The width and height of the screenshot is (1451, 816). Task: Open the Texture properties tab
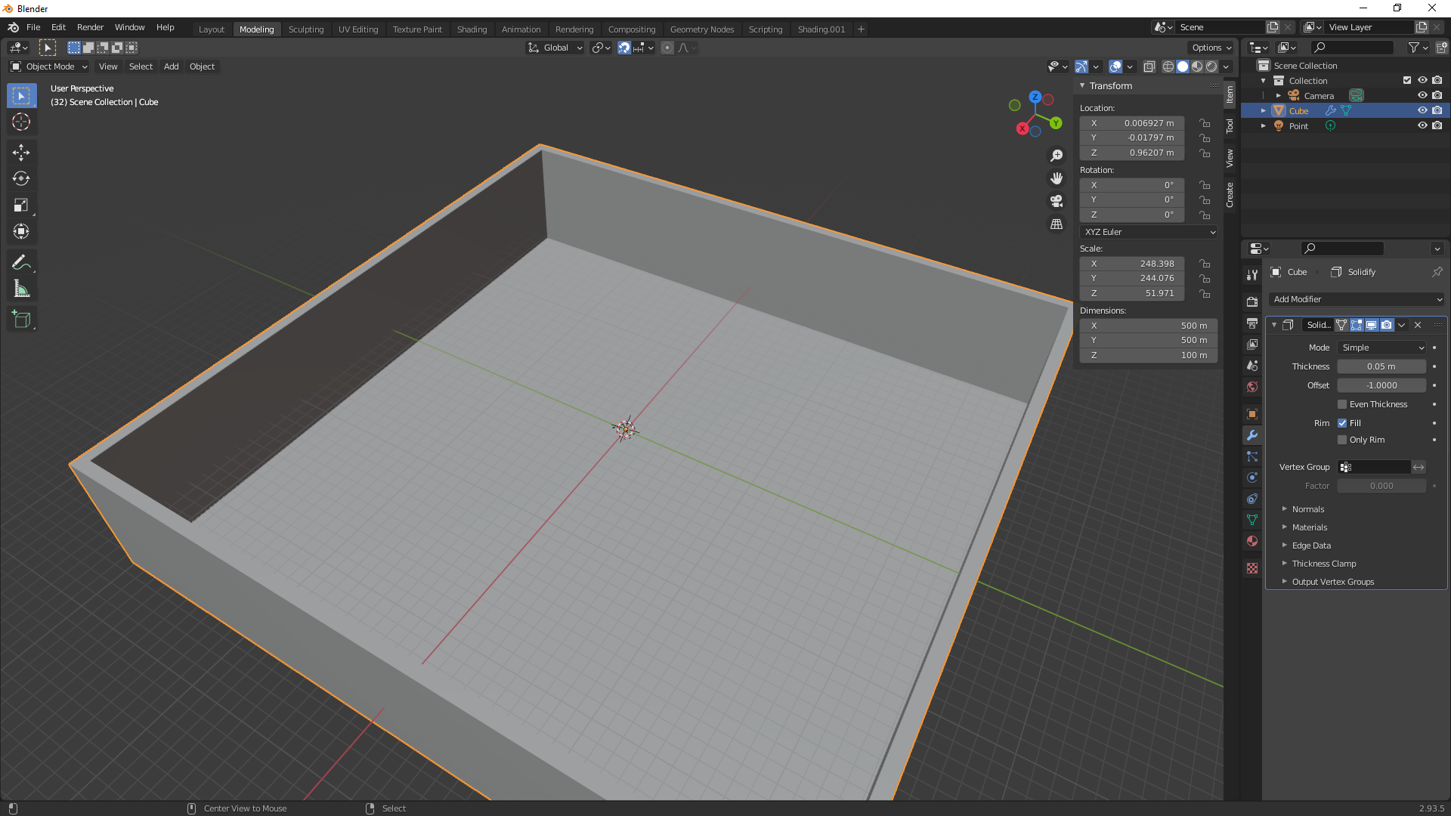pyautogui.click(x=1252, y=568)
